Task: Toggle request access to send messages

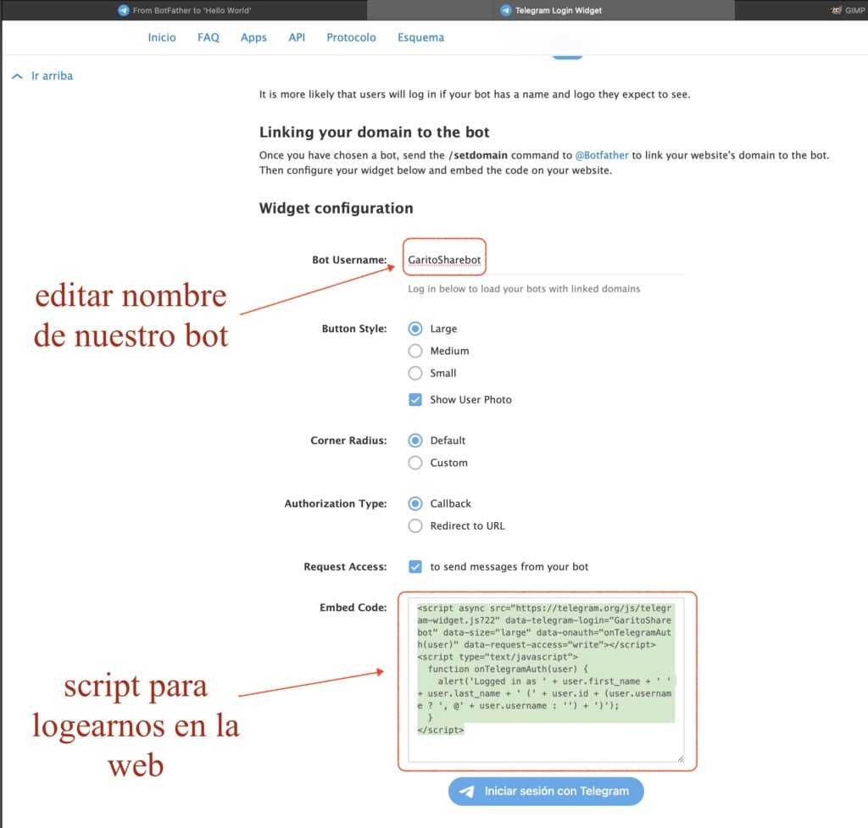Action: [415, 567]
